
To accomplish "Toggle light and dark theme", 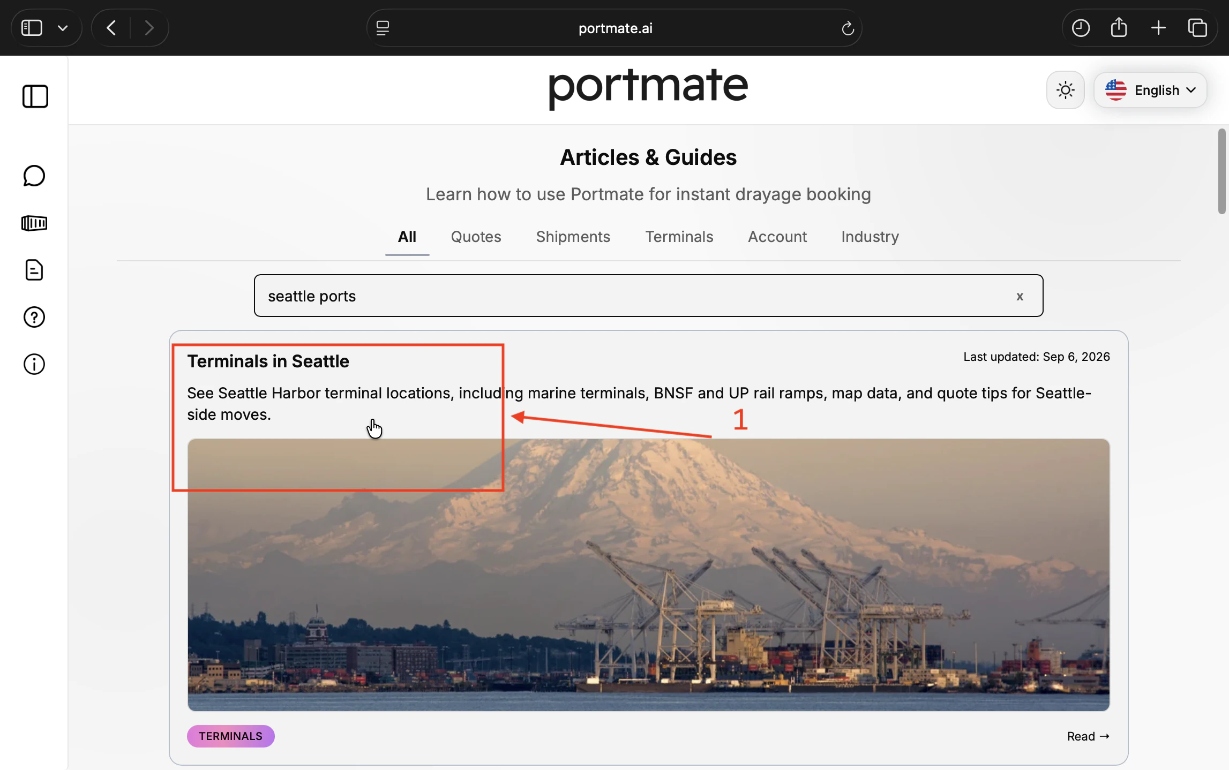I will (x=1065, y=90).
